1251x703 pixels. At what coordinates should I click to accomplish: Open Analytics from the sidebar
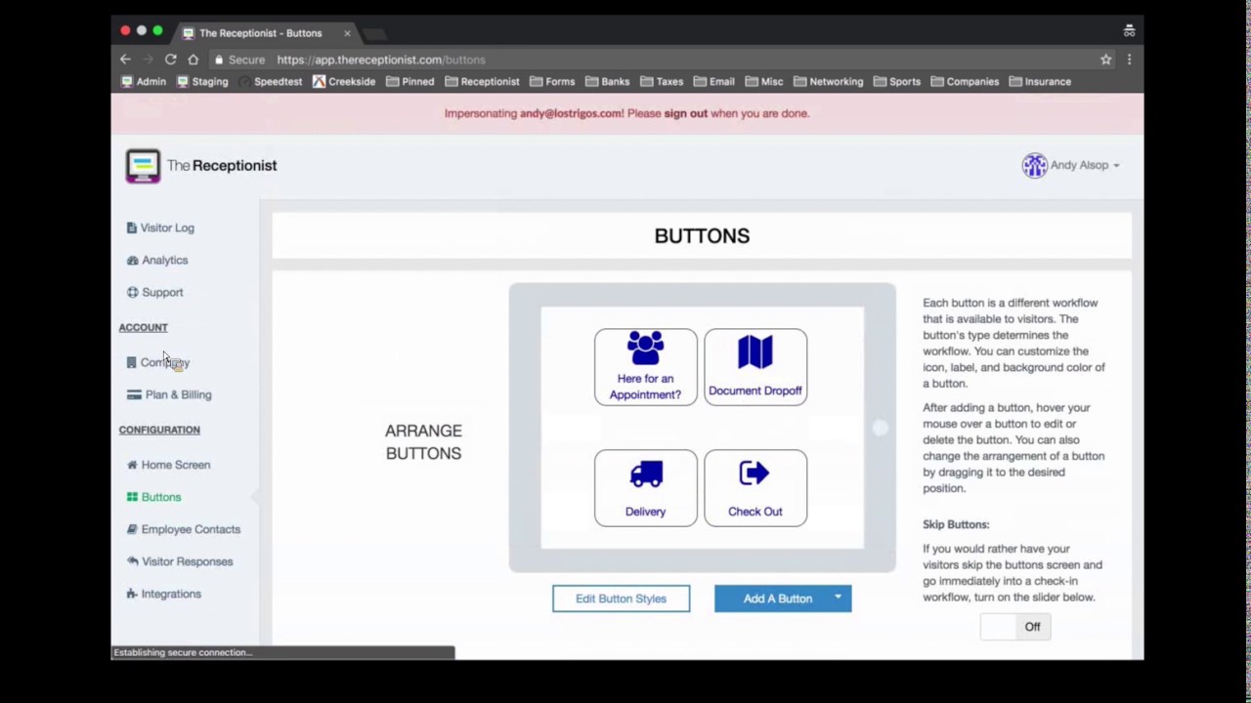click(157, 260)
